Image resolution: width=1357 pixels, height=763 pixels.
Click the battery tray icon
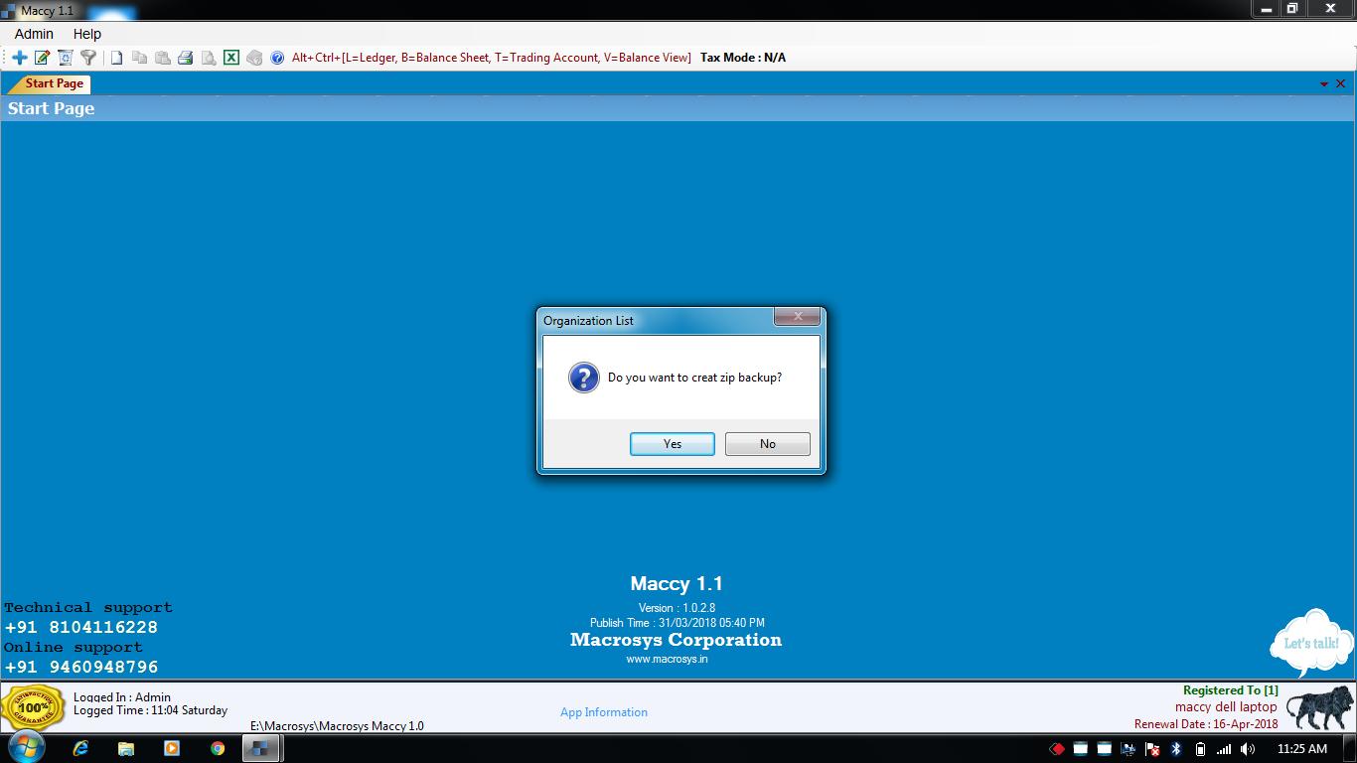1200,749
